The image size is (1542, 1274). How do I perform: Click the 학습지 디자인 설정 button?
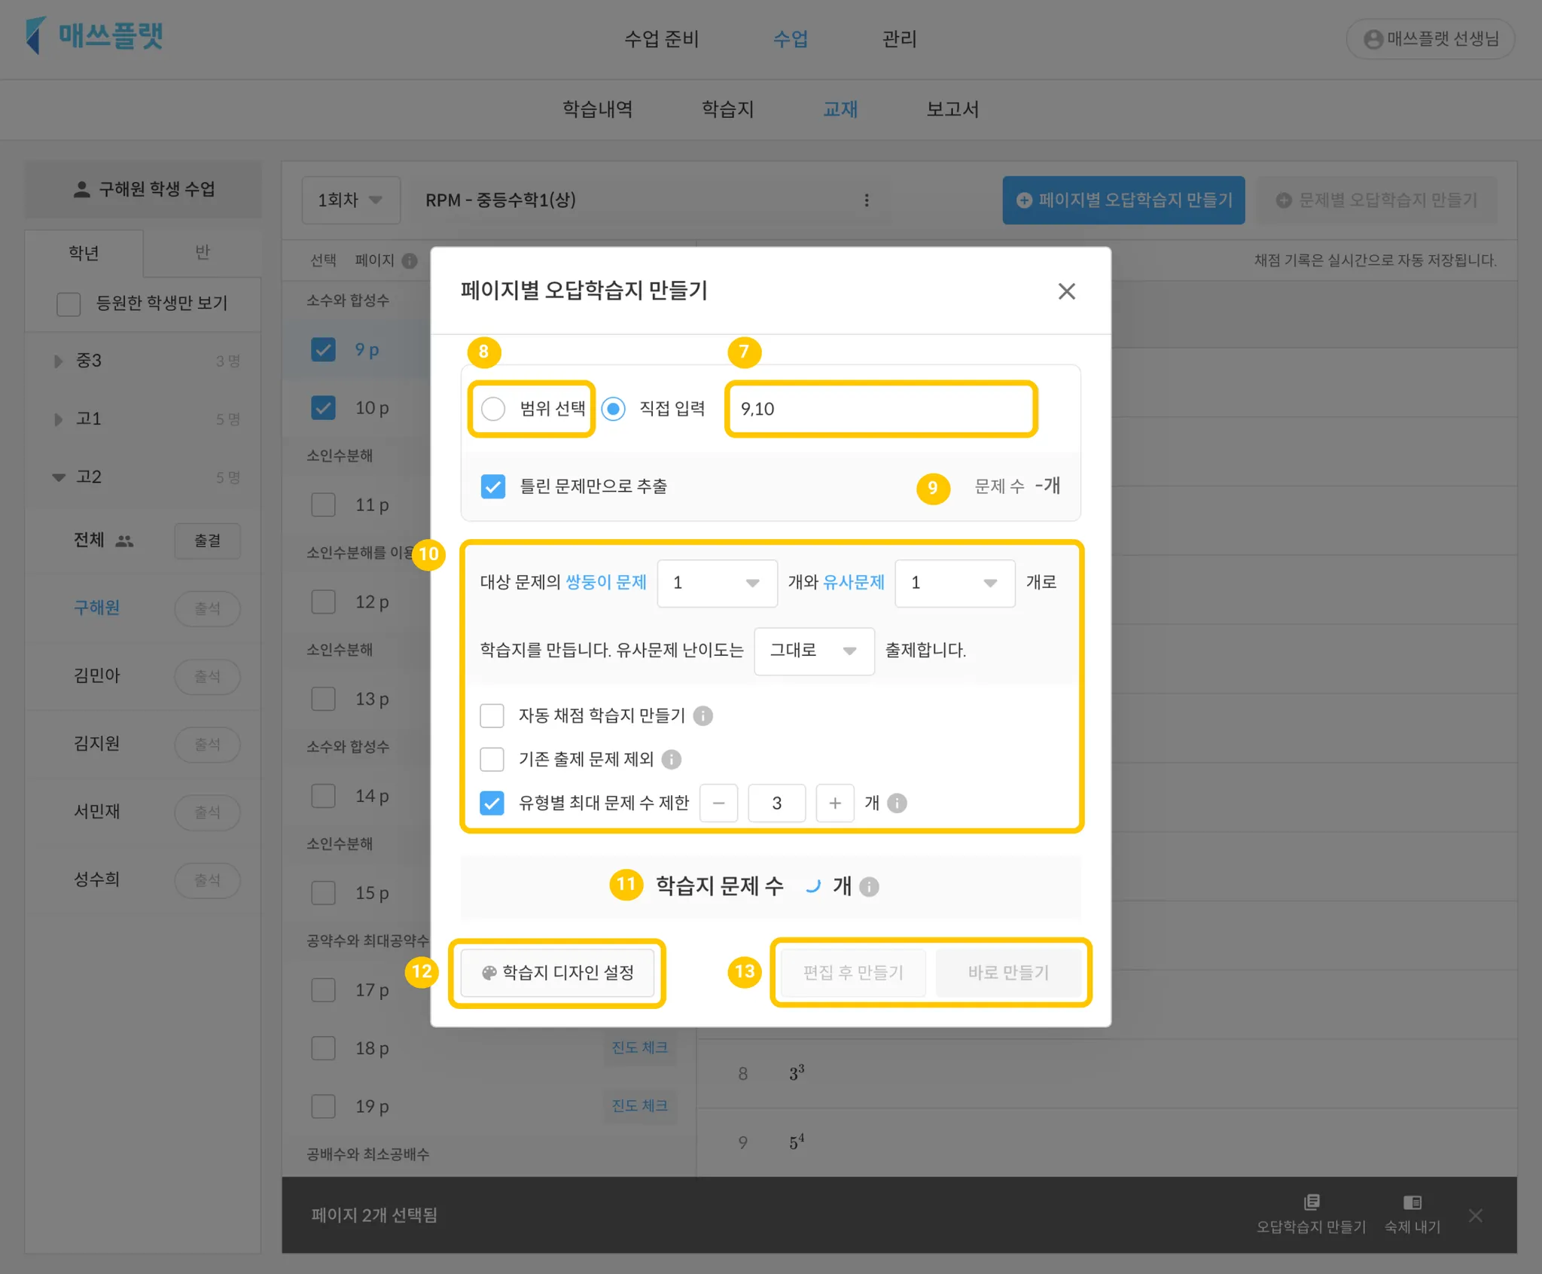click(558, 972)
